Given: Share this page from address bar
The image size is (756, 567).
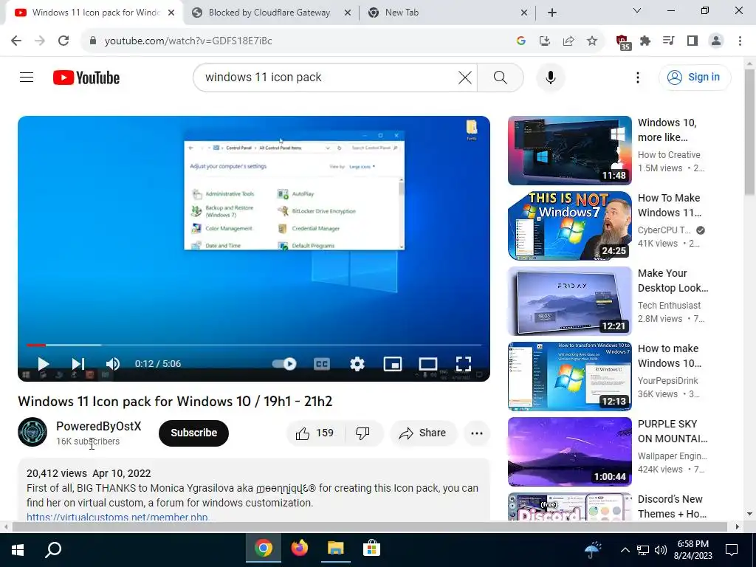Looking at the screenshot, I should point(568,41).
